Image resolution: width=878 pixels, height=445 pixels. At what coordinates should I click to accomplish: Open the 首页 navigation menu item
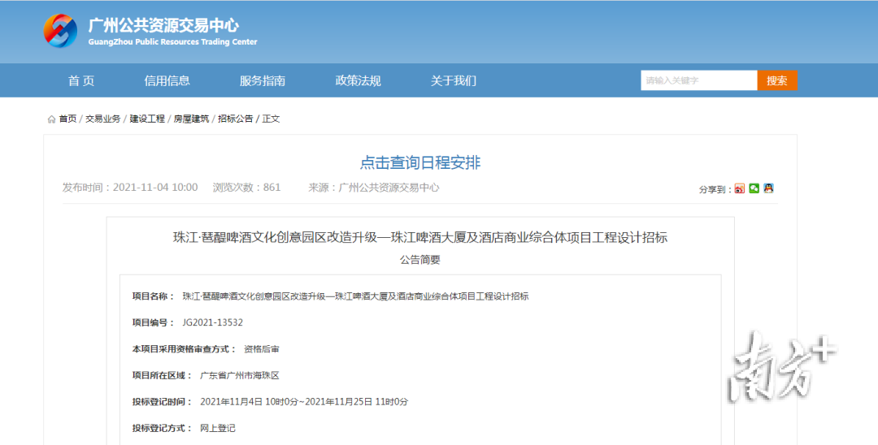coord(81,80)
